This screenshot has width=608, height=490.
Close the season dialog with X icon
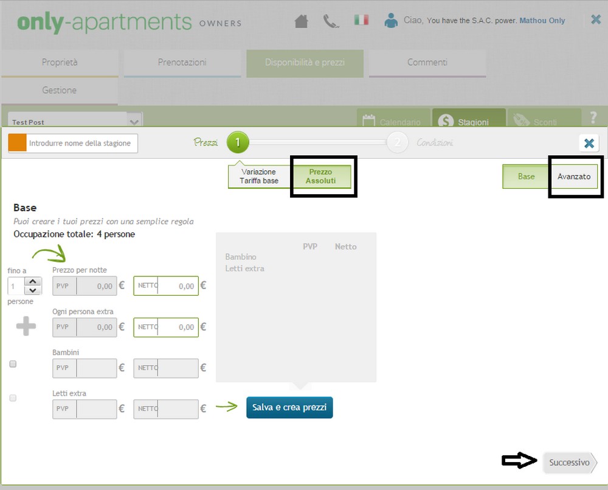(x=589, y=143)
